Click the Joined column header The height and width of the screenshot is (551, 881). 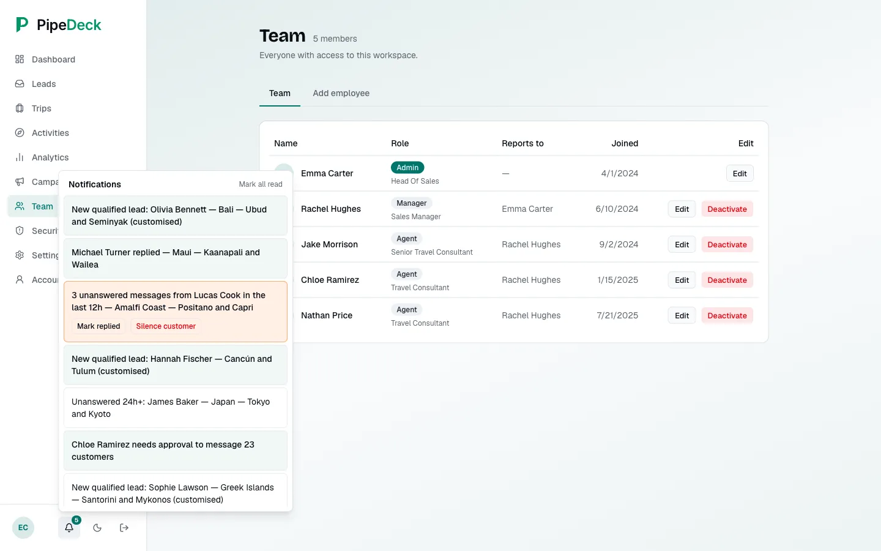point(625,143)
